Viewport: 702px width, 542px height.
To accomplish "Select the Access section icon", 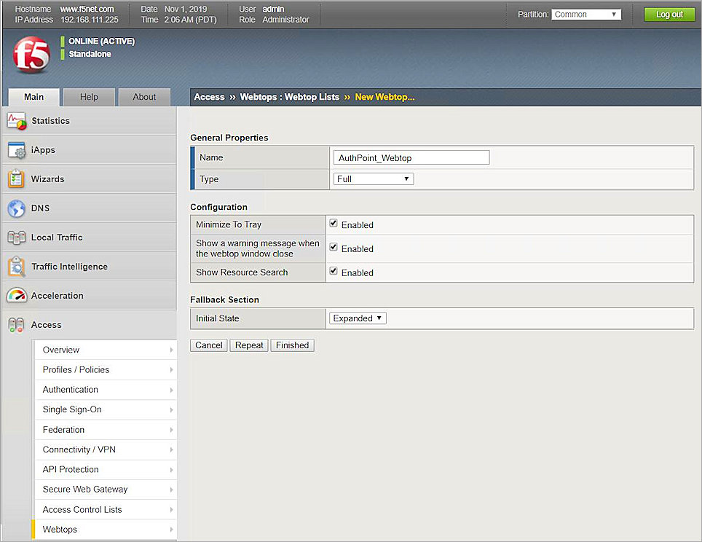I will coord(18,325).
